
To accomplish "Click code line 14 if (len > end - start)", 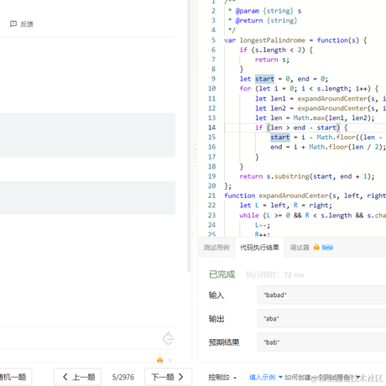I will coord(301,128).
